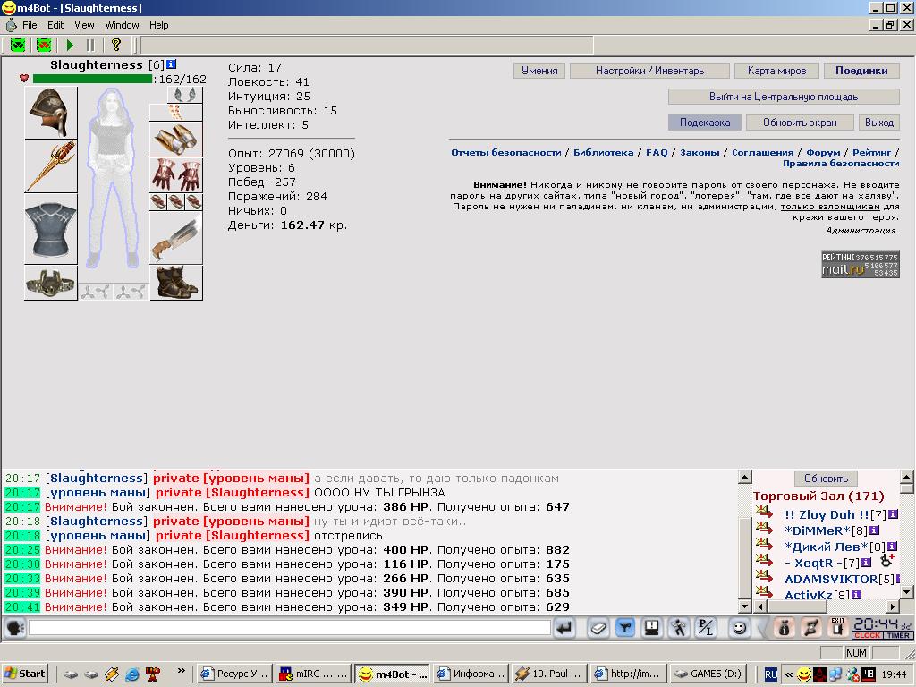Toggle the Подсказка button
This screenshot has height=687, width=916.
tap(705, 123)
